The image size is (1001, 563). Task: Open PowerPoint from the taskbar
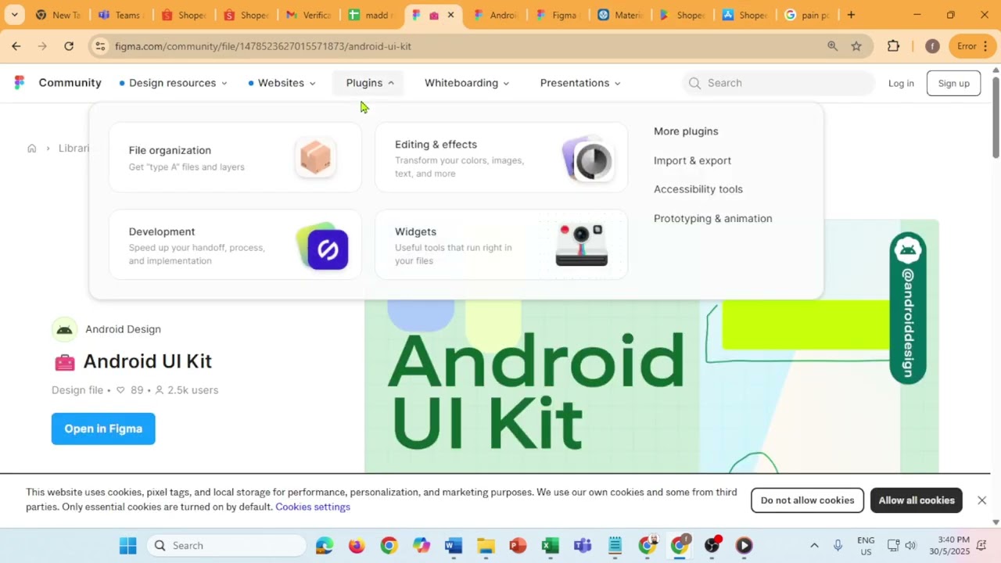pos(518,545)
